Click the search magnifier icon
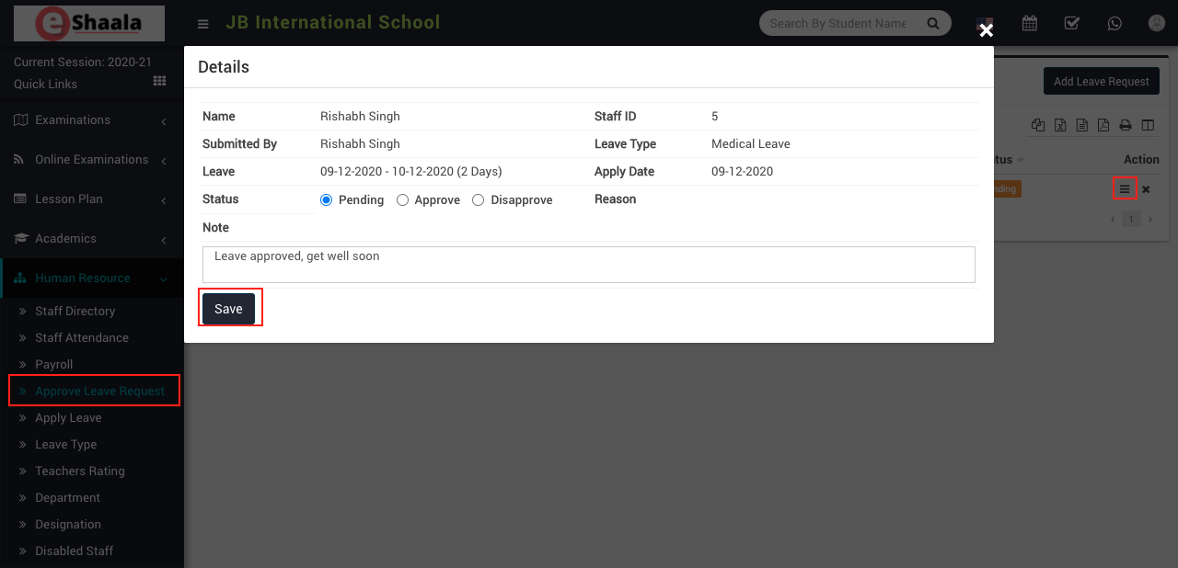Viewport: 1178px width, 568px height. 933,23
